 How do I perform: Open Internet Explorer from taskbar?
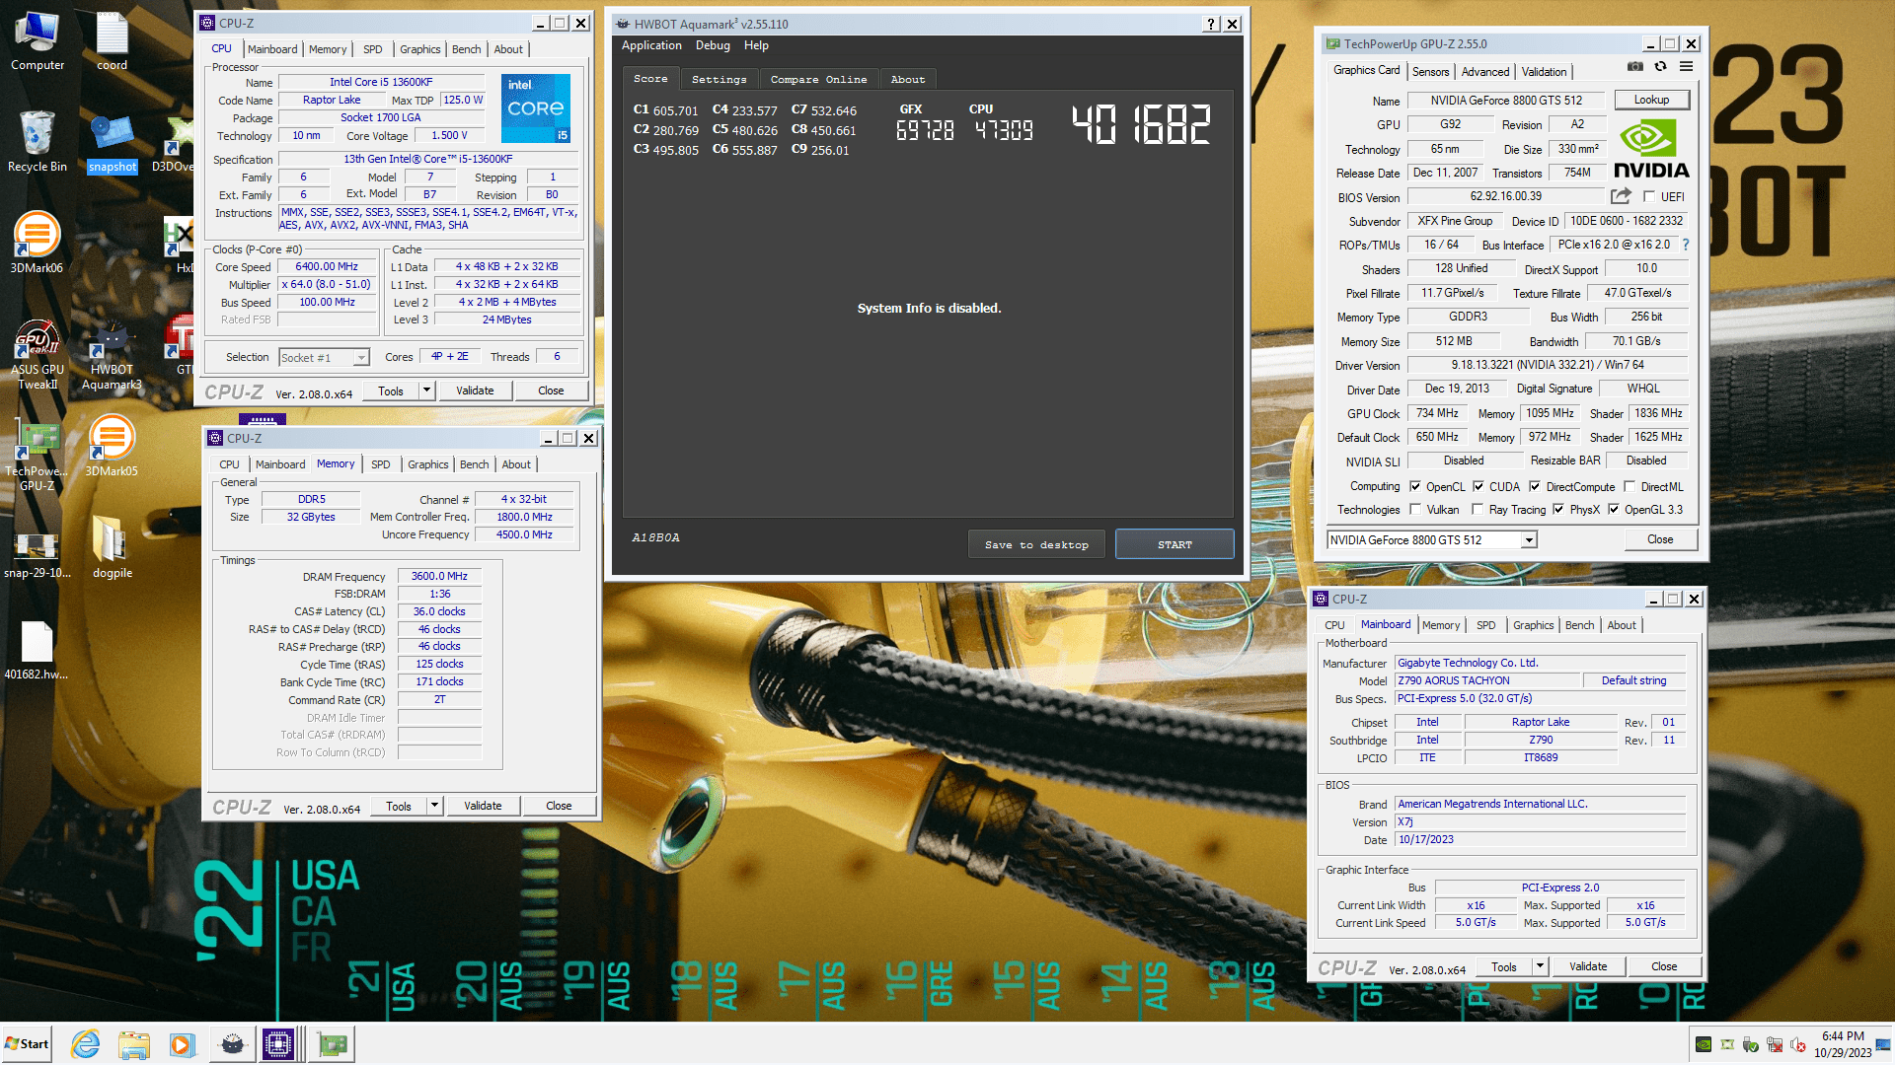(86, 1043)
